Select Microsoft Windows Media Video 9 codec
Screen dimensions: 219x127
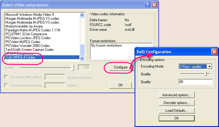click(42, 15)
